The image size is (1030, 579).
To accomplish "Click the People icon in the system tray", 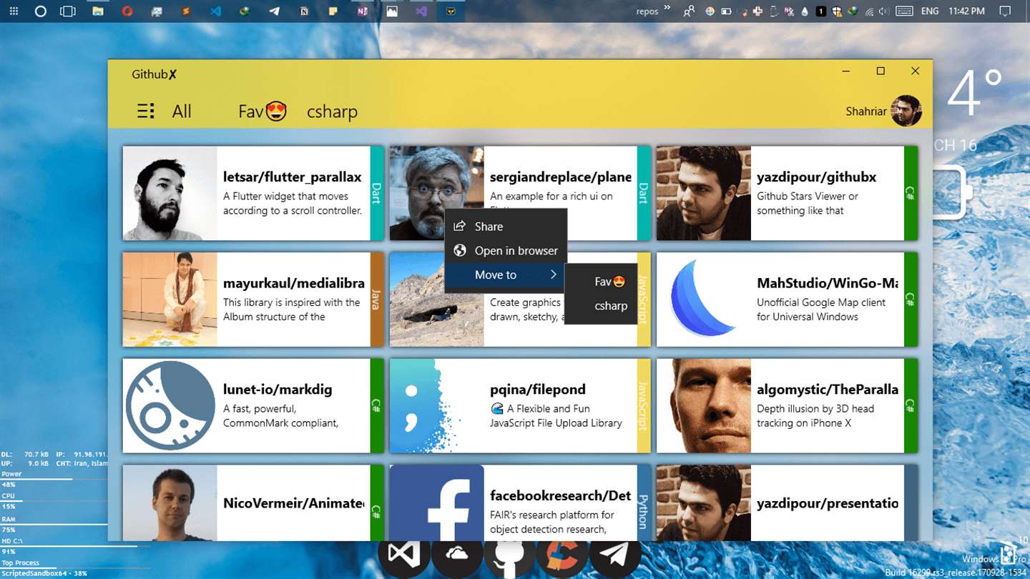I will click(689, 11).
